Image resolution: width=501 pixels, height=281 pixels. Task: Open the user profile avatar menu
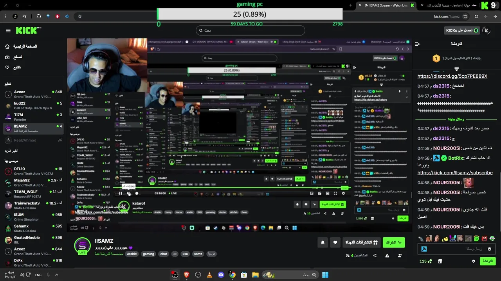click(487, 30)
